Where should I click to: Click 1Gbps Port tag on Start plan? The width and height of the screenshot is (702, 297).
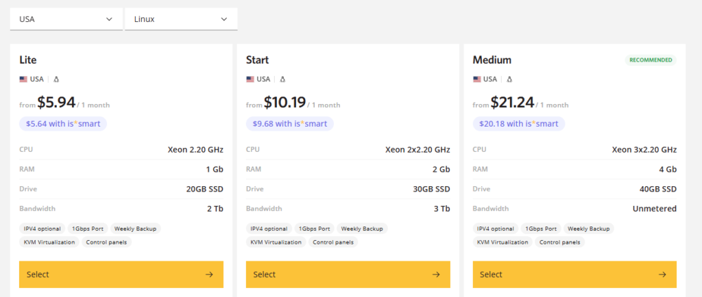(x=315, y=229)
